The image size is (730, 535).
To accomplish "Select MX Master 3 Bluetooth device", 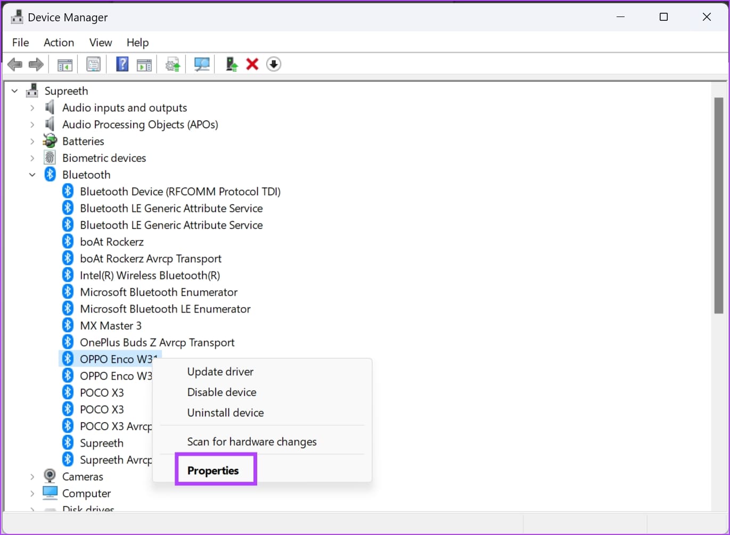I will pos(111,326).
